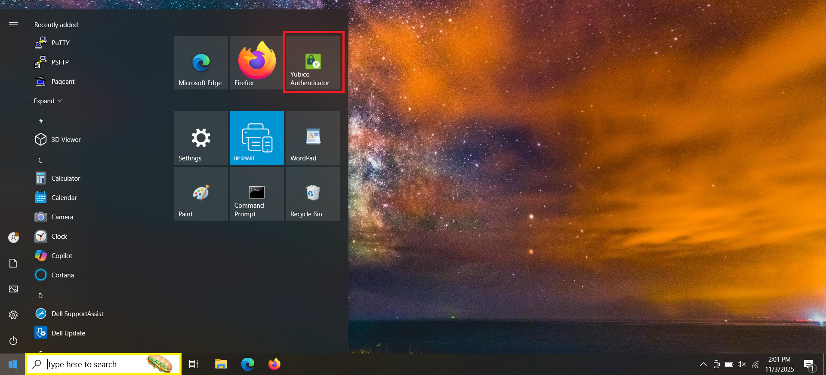This screenshot has height=375, width=826.
Task: Open the Settings tile
Action: [201, 138]
